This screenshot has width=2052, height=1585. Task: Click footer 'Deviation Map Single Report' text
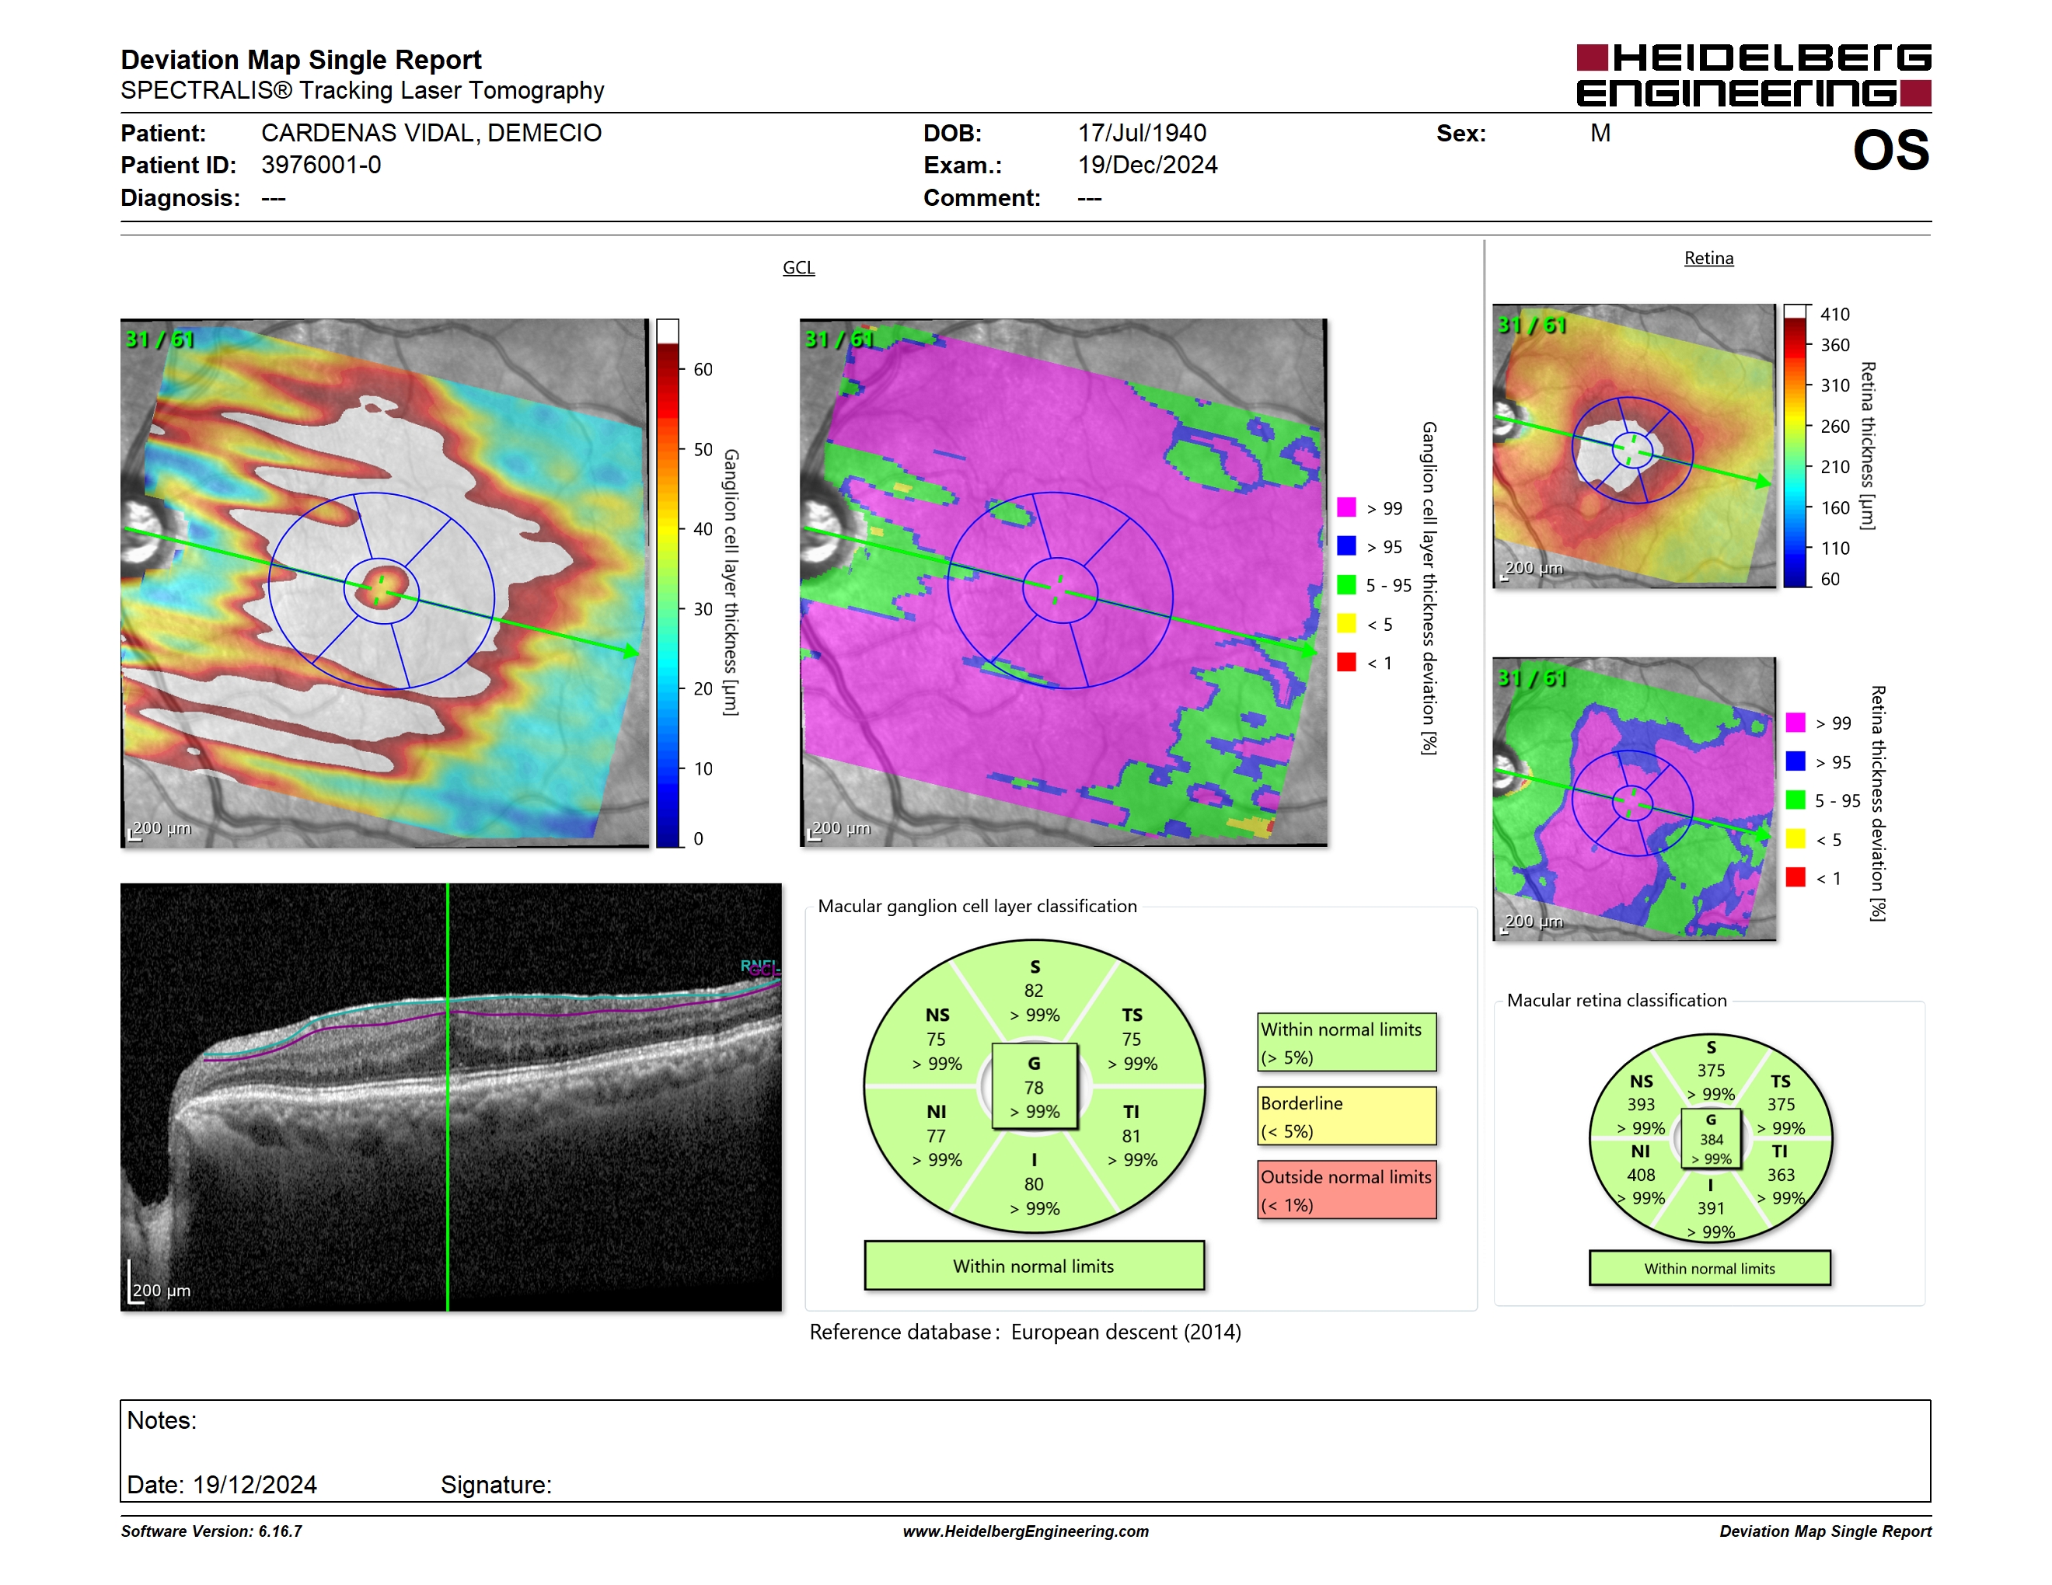(x=1824, y=1531)
